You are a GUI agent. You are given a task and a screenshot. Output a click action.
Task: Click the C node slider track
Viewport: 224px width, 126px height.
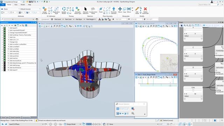click(x=193, y=50)
